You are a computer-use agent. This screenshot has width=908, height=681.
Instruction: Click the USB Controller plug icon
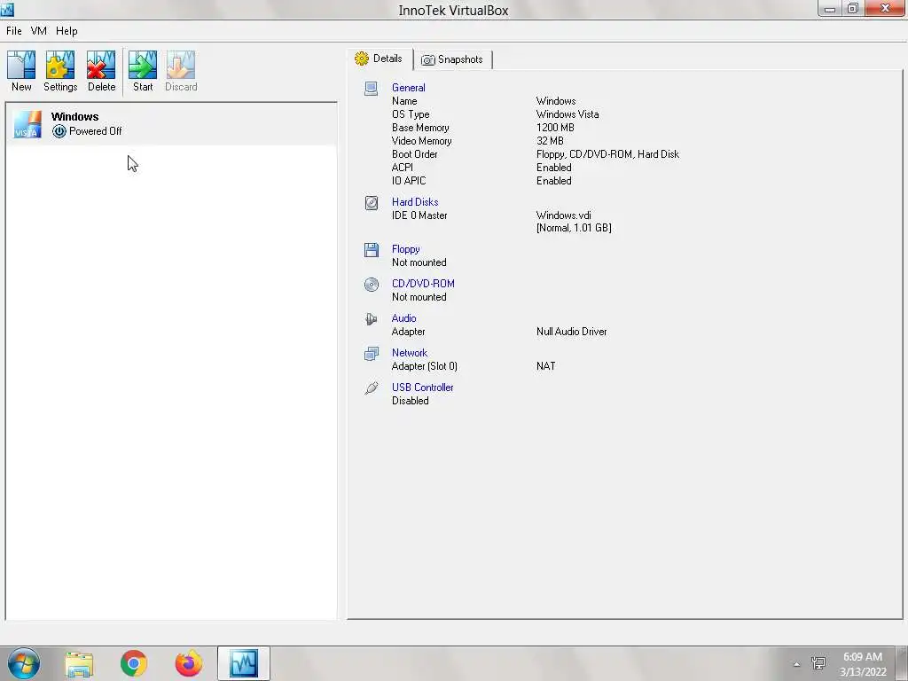click(372, 388)
